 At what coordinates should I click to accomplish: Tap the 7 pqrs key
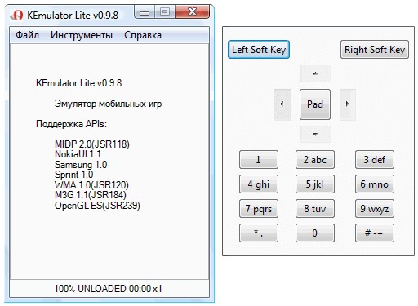coord(259,209)
